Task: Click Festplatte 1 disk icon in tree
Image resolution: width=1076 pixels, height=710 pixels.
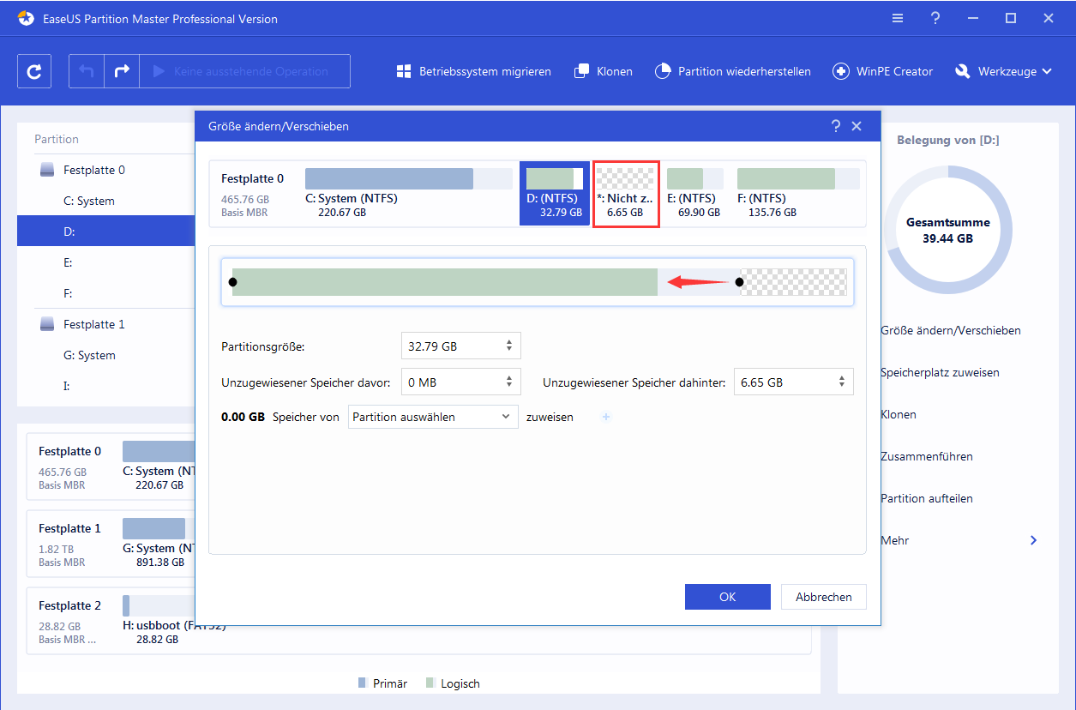Action: click(47, 324)
